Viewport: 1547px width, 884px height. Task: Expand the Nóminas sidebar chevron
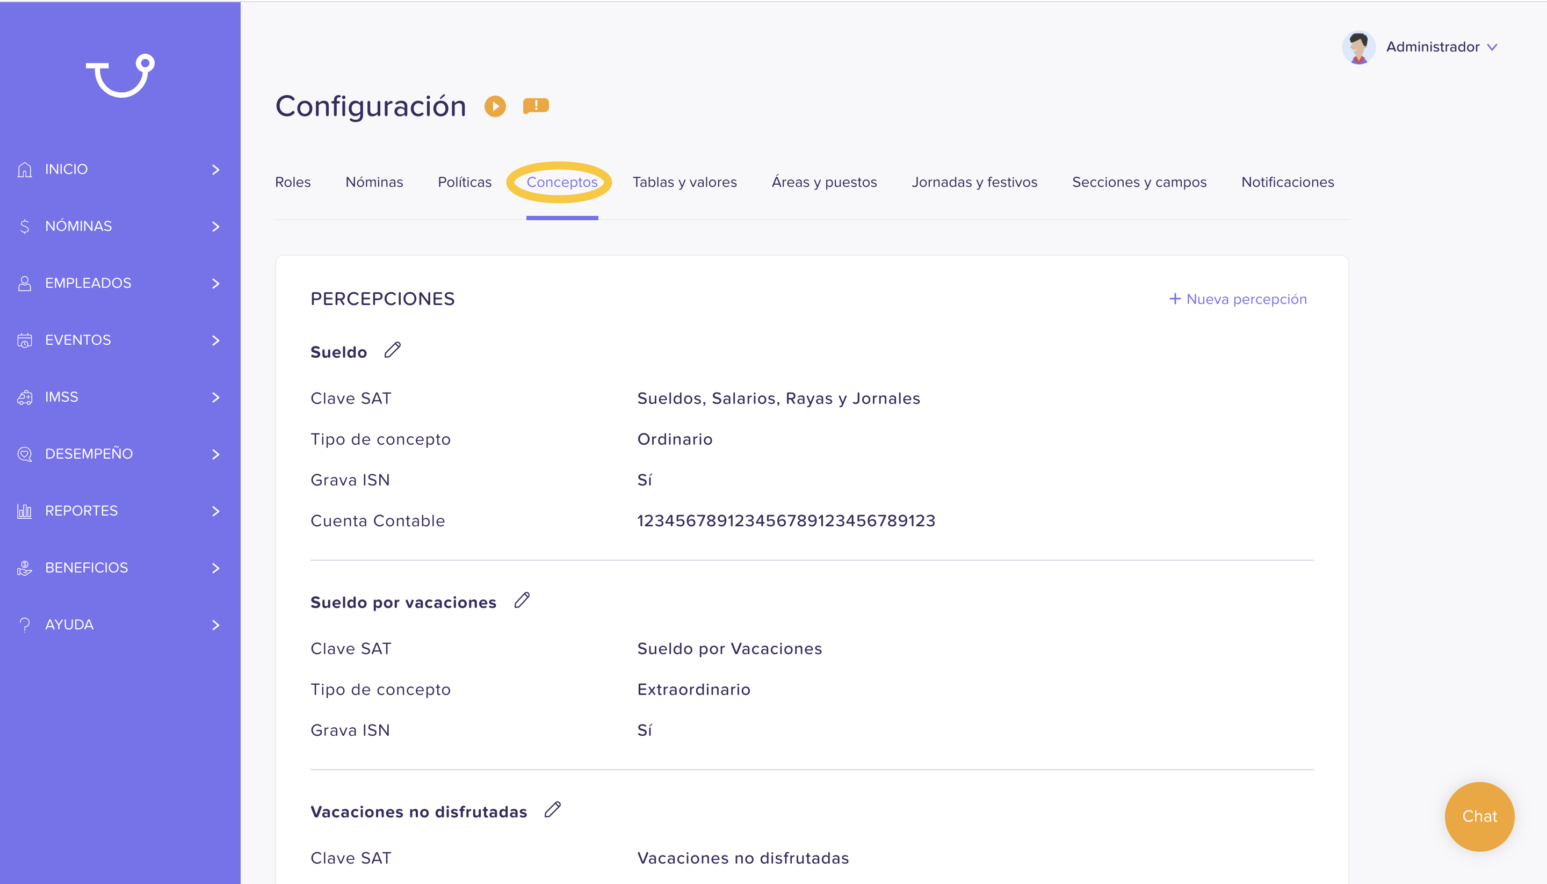pos(215,227)
